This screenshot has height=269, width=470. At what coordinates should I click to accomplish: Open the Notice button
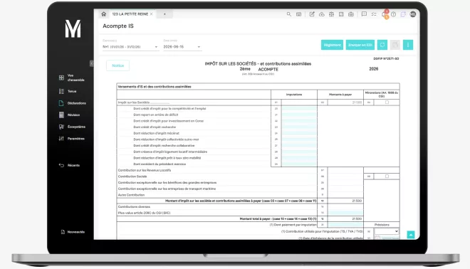(x=117, y=65)
